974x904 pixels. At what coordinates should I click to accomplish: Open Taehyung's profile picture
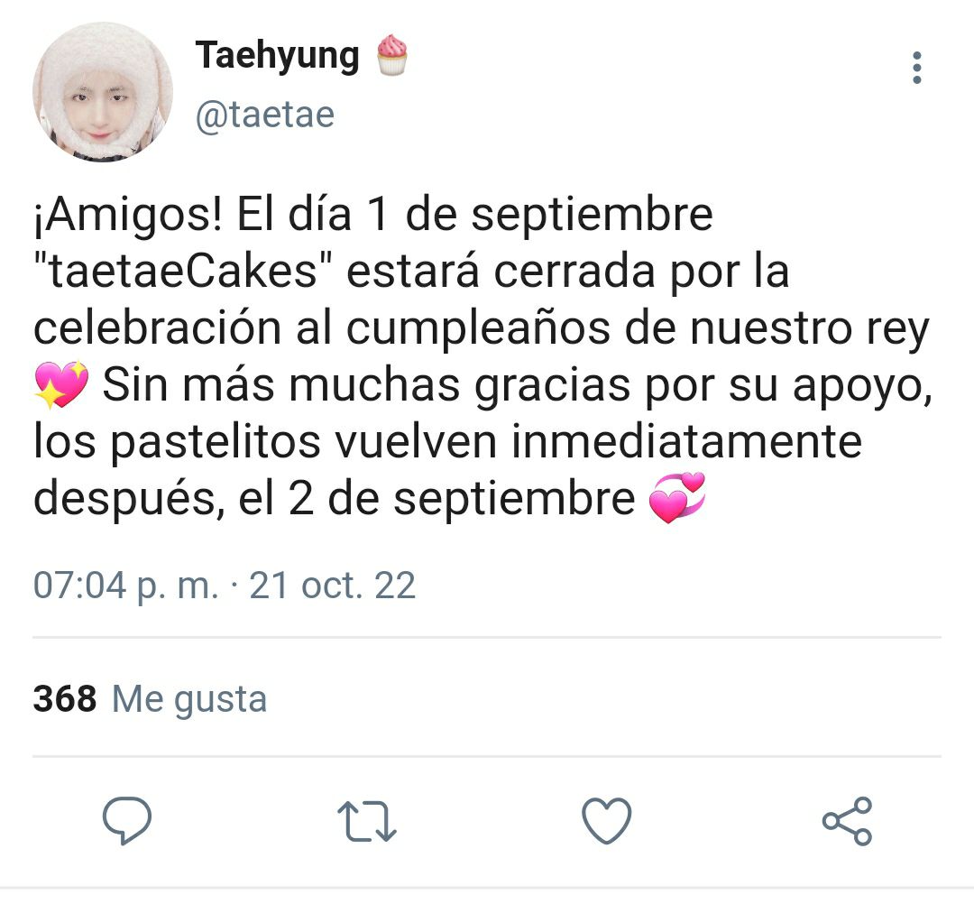tap(103, 92)
